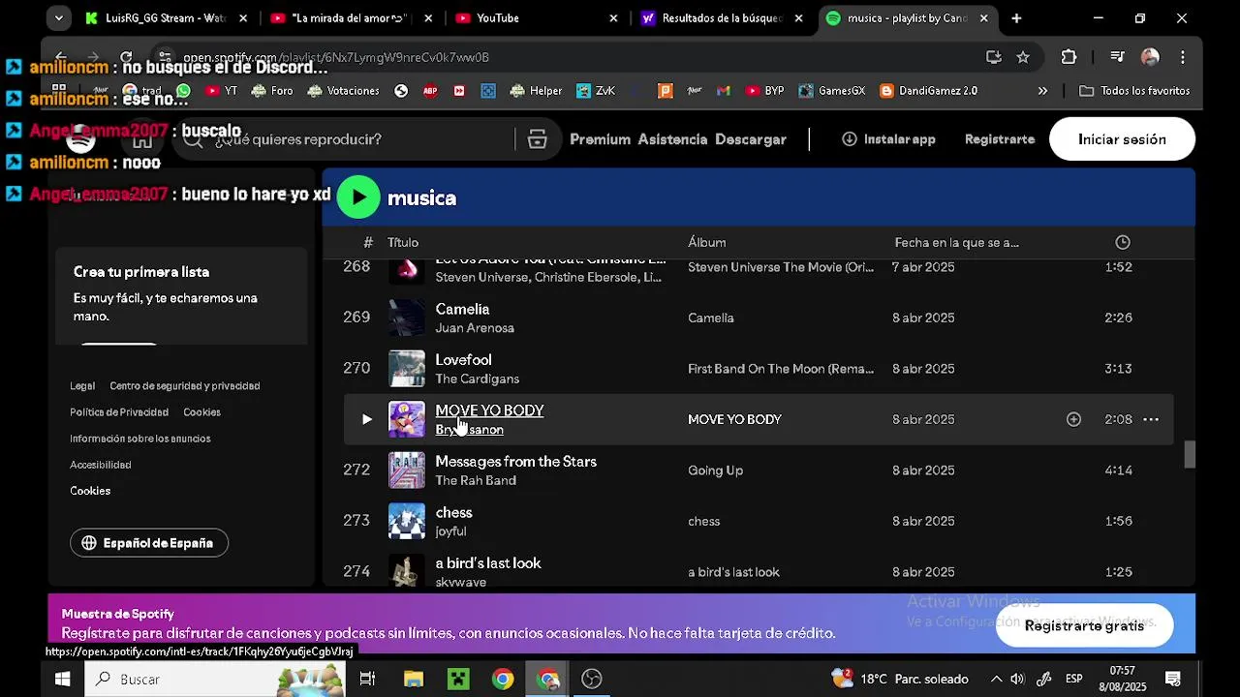Open the GamesGX bookmark
Image resolution: width=1240 pixels, height=697 pixels.
(832, 91)
